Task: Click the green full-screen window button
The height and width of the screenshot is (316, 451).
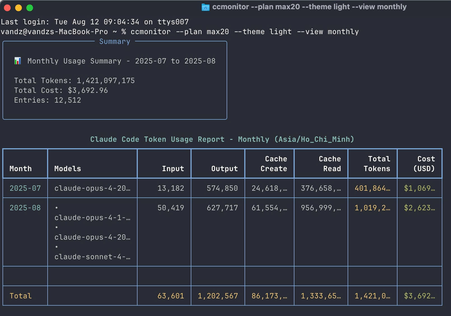Action: click(30, 8)
